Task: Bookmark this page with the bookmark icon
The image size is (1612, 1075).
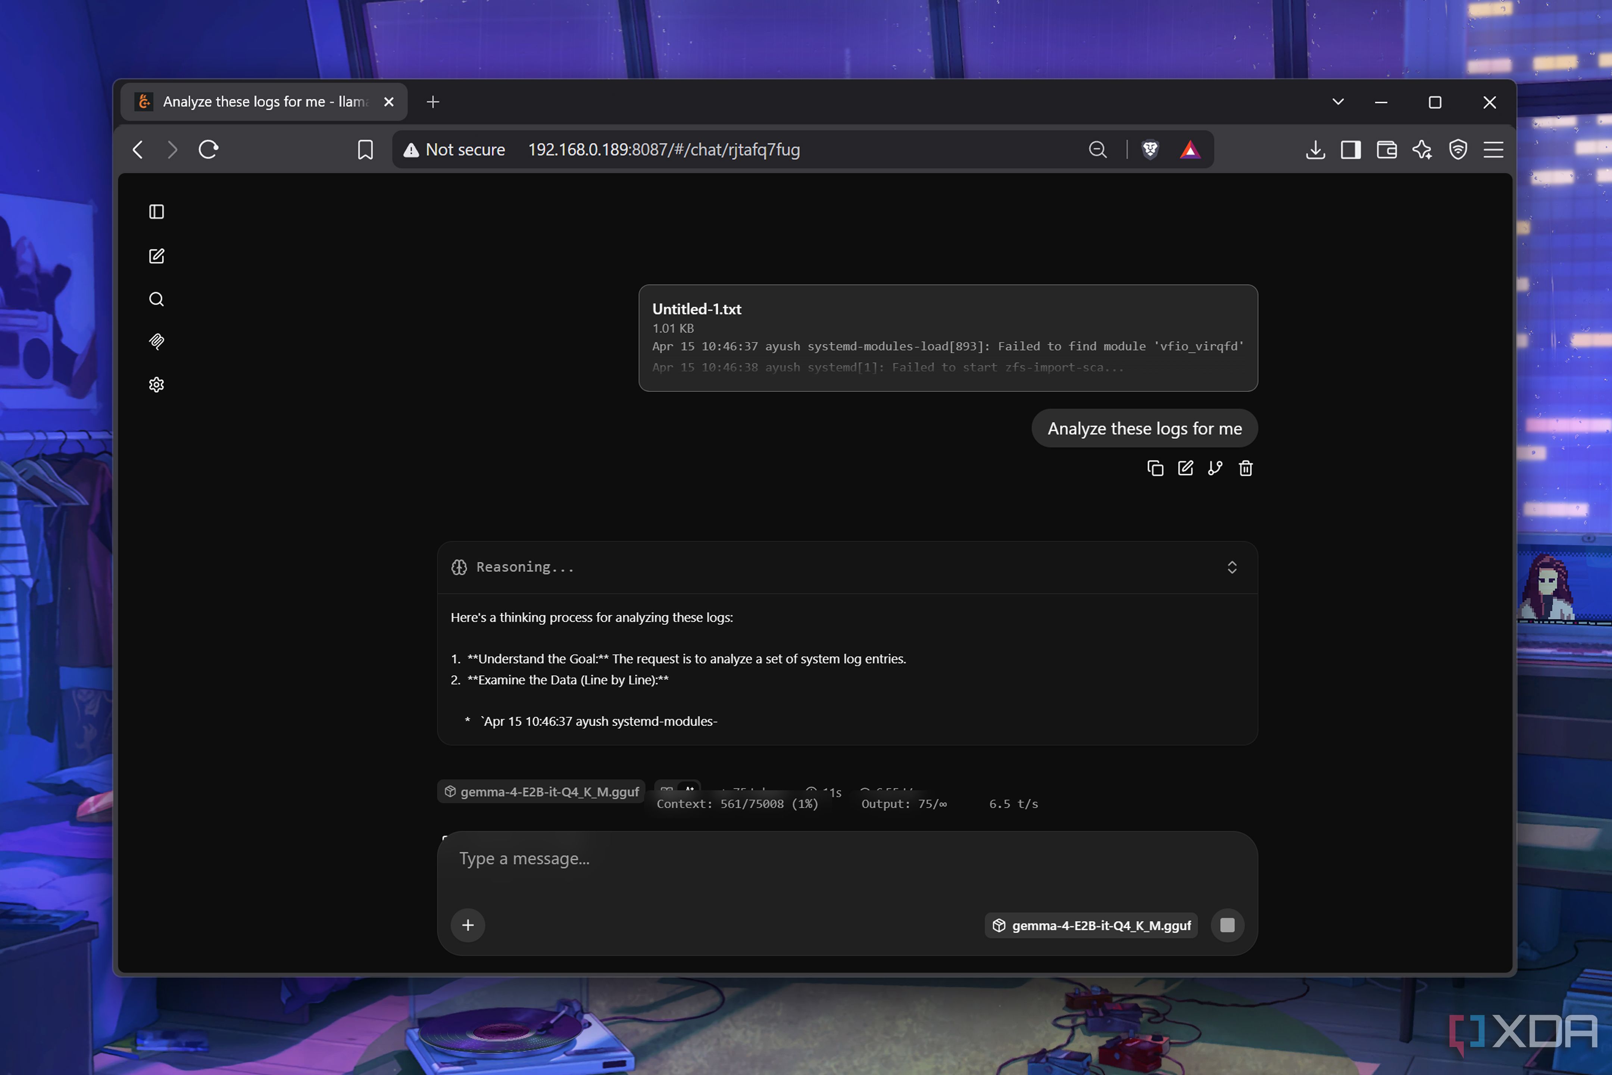Action: click(365, 149)
